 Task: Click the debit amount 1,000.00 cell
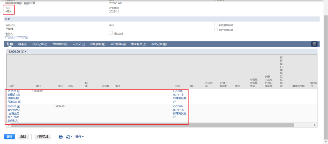coord(37,91)
